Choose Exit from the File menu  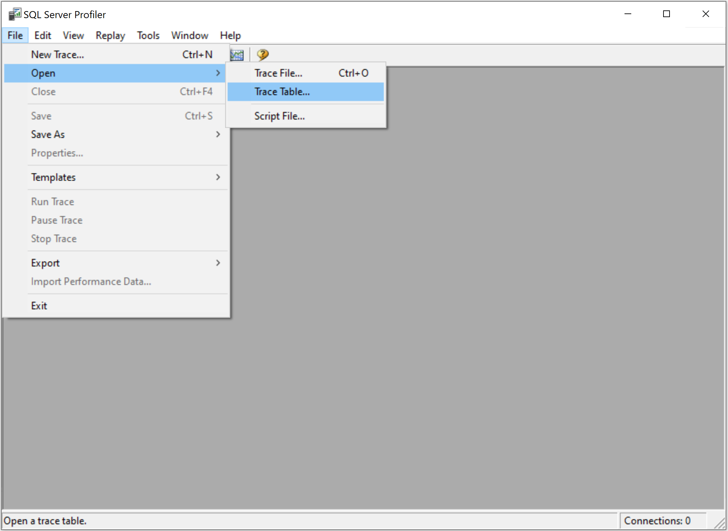pyautogui.click(x=39, y=306)
